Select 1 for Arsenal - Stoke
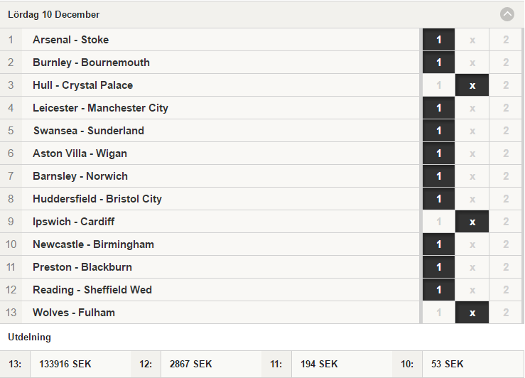525x378 pixels. pyautogui.click(x=438, y=40)
